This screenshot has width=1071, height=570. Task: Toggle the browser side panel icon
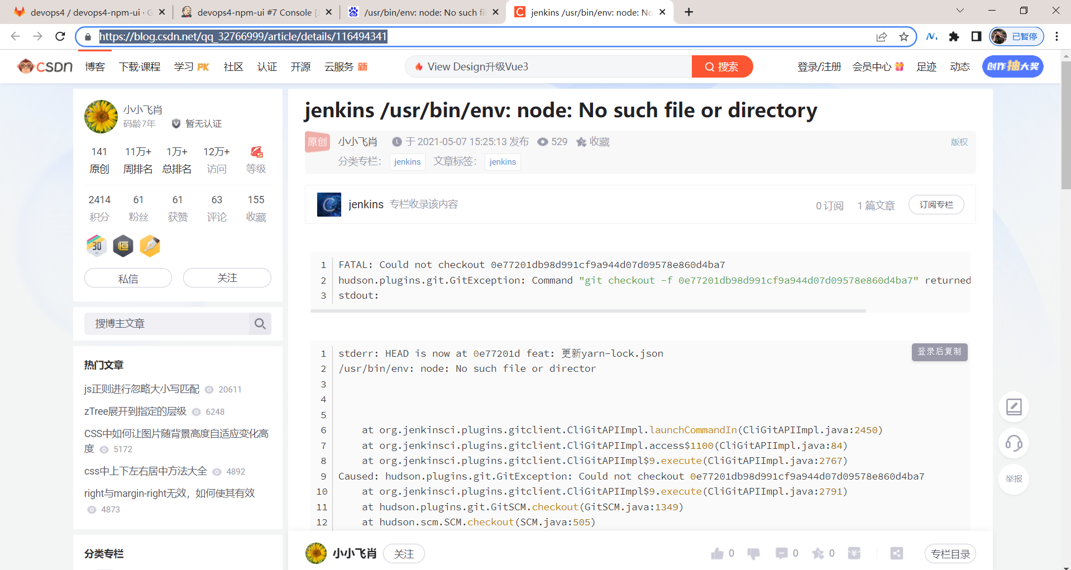pos(976,36)
